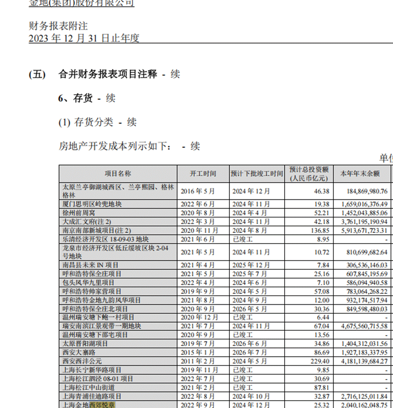
Task: Click the 开工时间 column header
Action: 203,174
